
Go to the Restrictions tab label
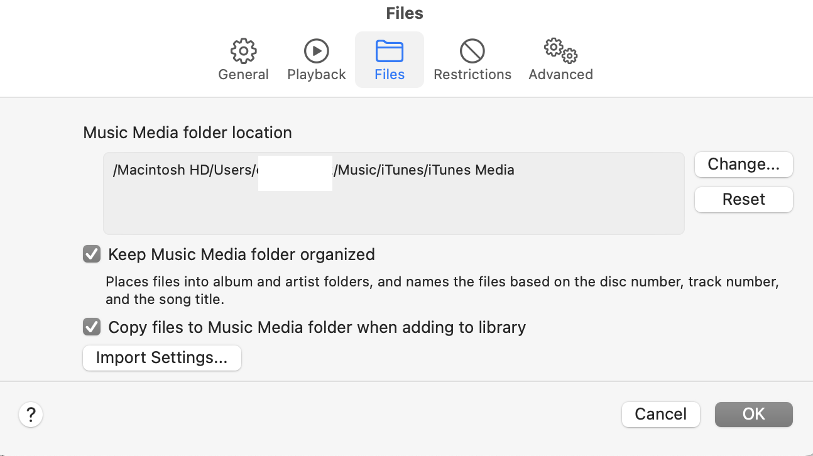472,75
